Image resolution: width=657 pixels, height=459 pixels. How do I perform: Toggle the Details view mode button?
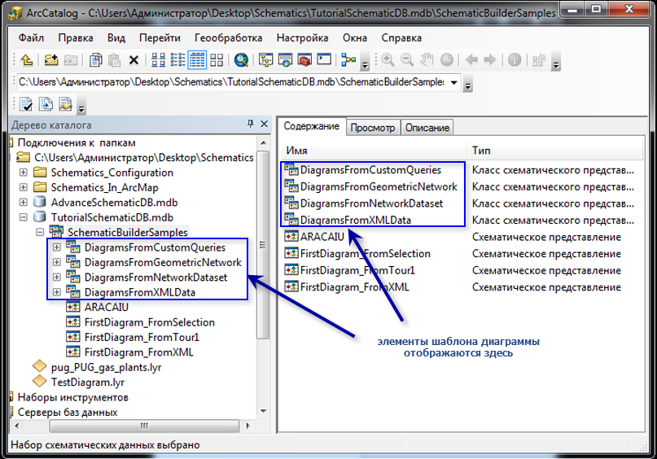pyautogui.click(x=197, y=60)
